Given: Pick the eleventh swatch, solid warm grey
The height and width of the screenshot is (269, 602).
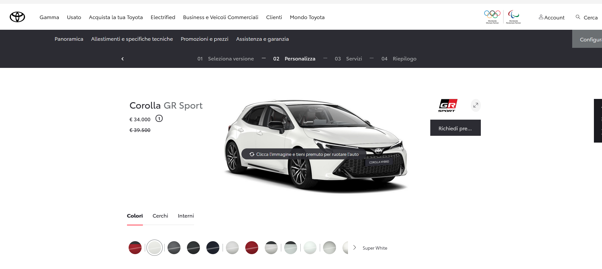Looking at the screenshot, I should pos(330,248).
